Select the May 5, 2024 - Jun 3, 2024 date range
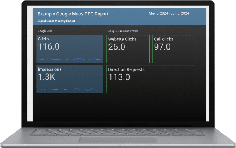 [169, 13]
